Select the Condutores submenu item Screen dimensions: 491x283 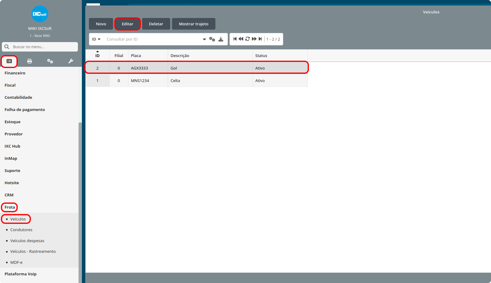pyautogui.click(x=21, y=230)
